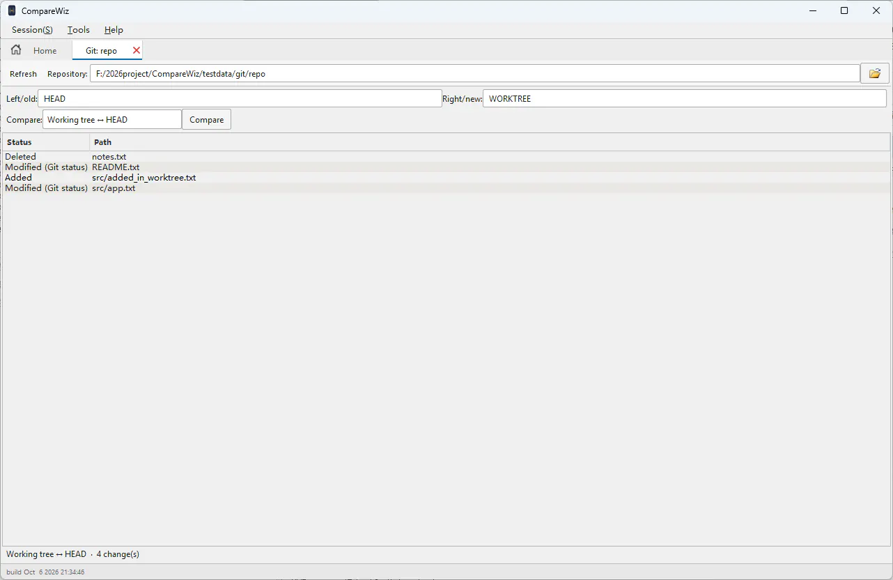Select the README.txt row
893x580 pixels.
tap(446, 167)
